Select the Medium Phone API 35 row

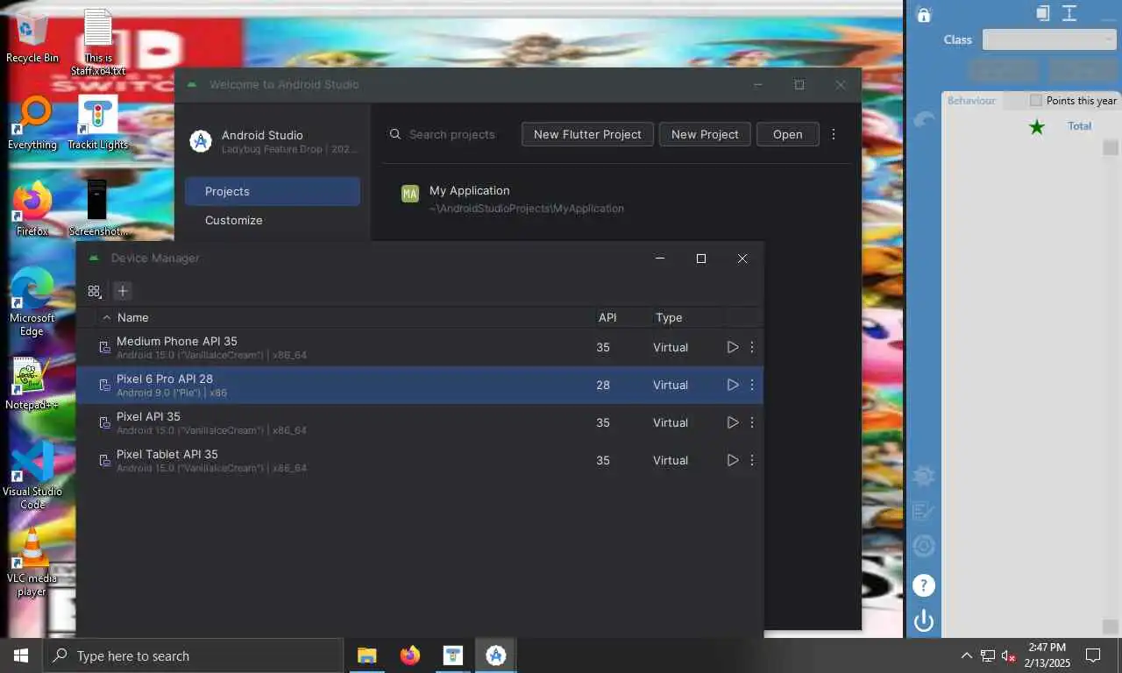[419, 347]
